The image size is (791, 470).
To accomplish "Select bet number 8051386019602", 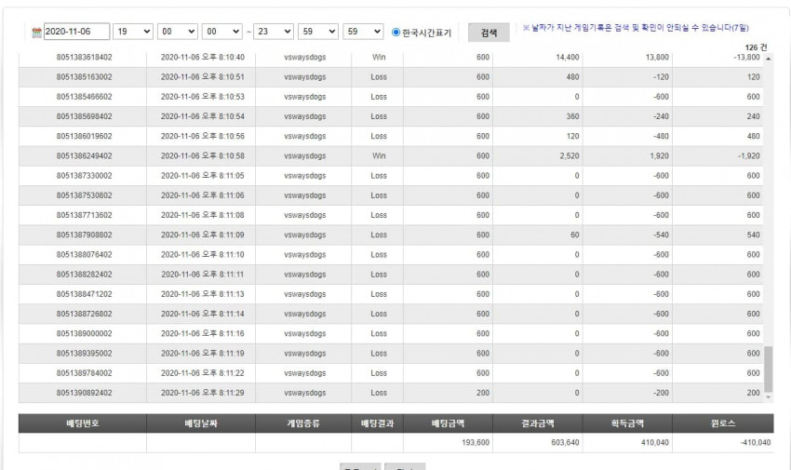I will pyautogui.click(x=85, y=136).
